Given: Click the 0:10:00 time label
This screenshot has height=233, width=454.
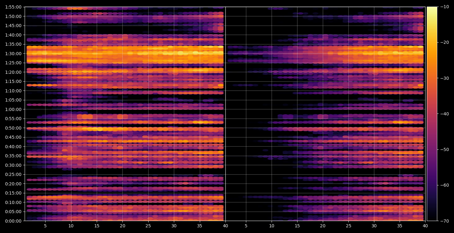Looking at the screenshot, I should pyautogui.click(x=13, y=202).
